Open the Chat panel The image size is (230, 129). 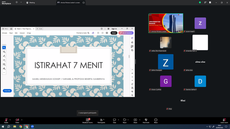(x=114, y=120)
